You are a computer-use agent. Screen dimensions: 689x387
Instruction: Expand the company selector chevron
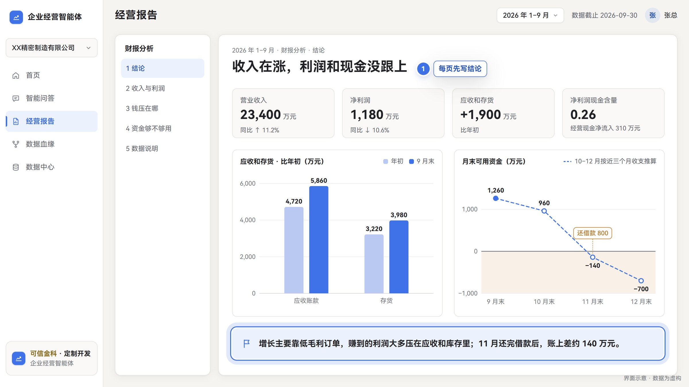coord(88,48)
